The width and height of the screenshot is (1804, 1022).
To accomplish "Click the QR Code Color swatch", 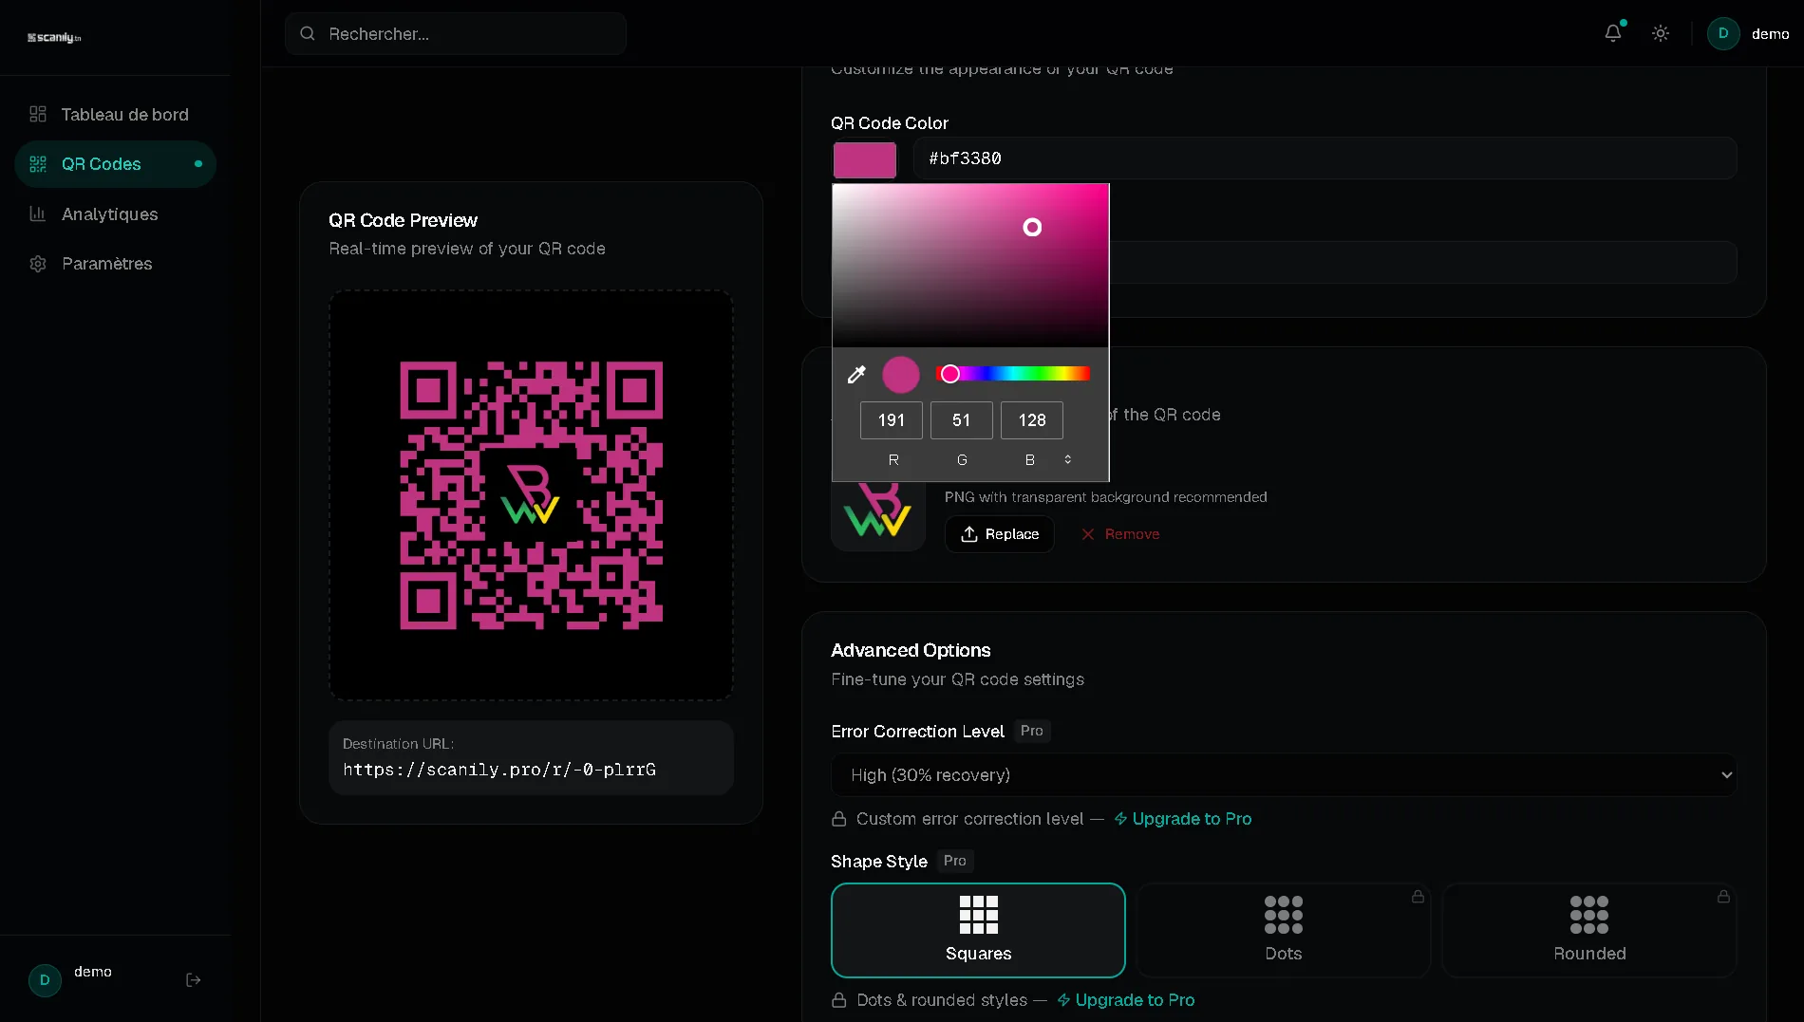I will click(865, 159).
